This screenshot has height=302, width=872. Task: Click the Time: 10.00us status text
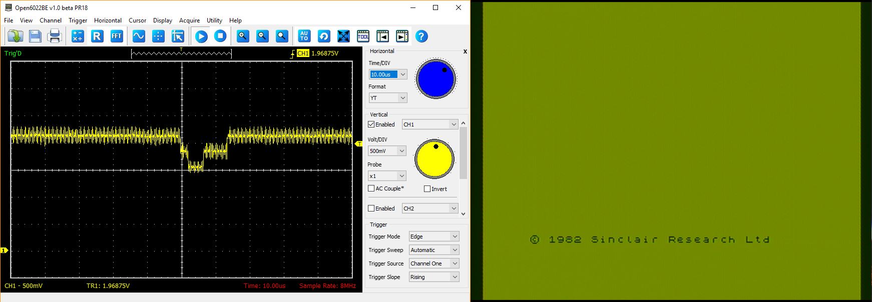[265, 286]
